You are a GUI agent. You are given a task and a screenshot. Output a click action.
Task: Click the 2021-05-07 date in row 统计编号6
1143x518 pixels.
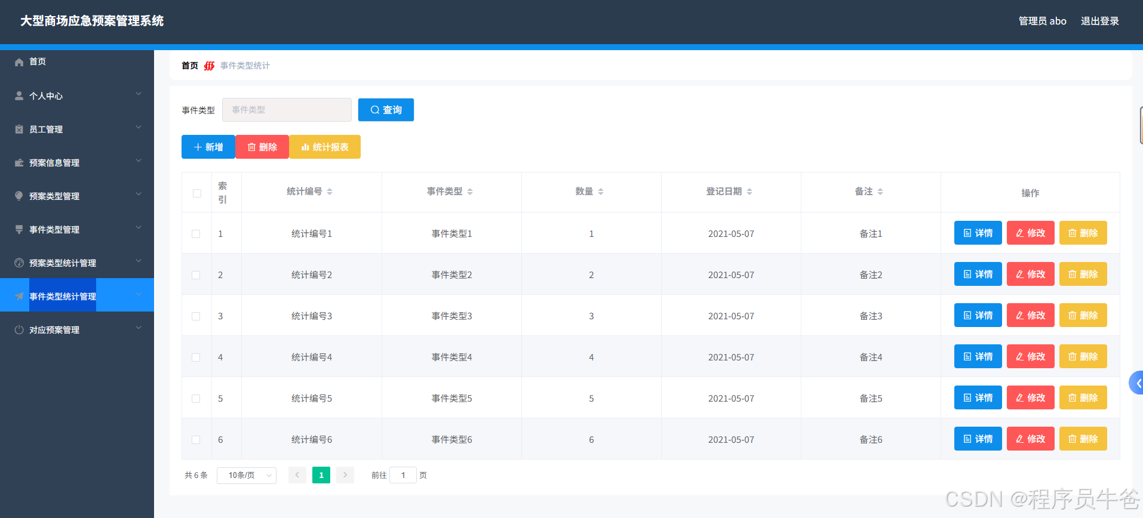pos(731,440)
